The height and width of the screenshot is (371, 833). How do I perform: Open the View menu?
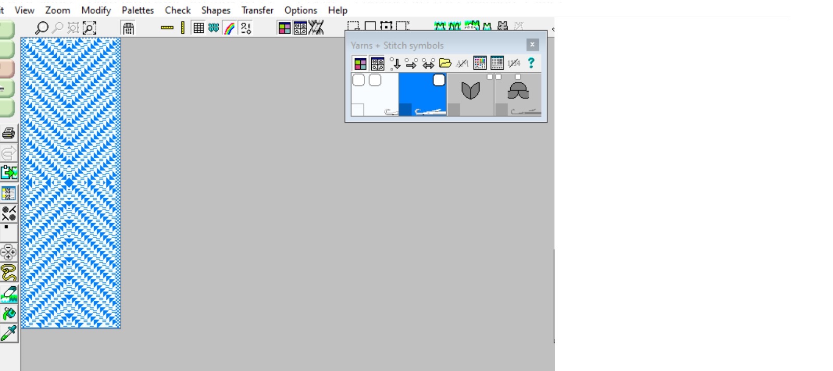[x=24, y=10]
